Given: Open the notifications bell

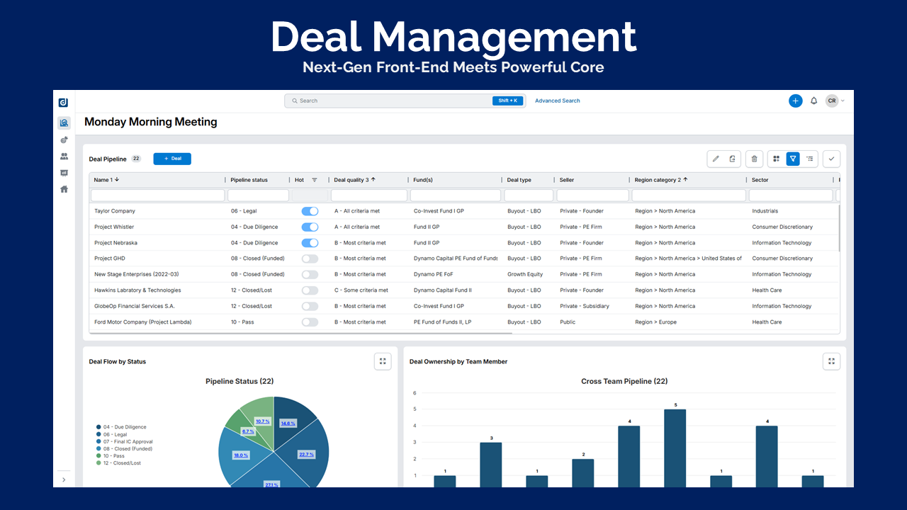Looking at the screenshot, I should point(815,101).
